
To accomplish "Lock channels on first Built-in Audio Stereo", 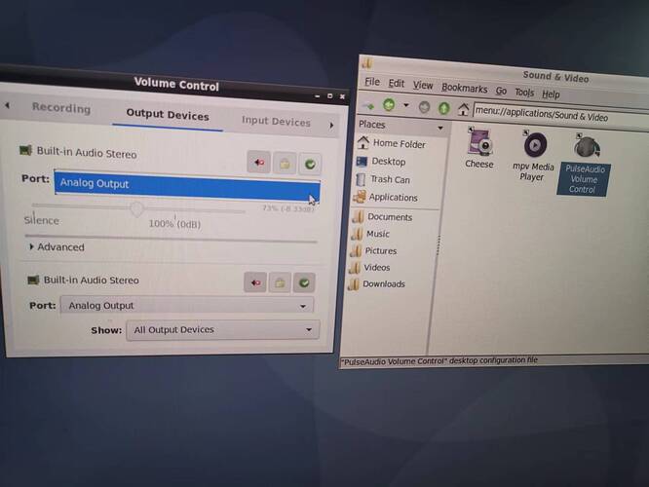I will [x=285, y=164].
